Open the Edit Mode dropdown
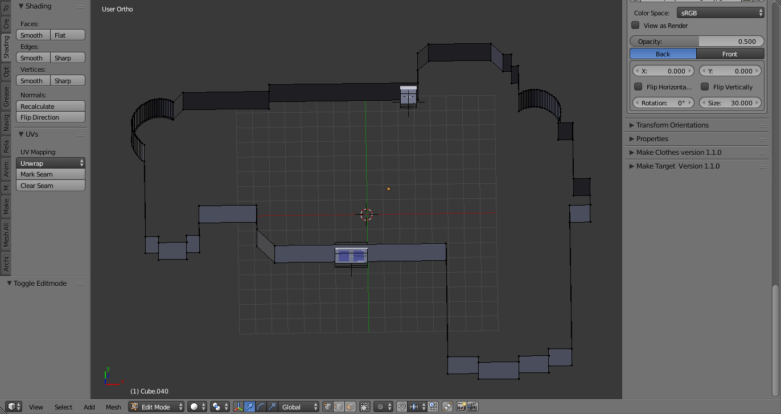Image resolution: width=781 pixels, height=414 pixels. (x=155, y=407)
